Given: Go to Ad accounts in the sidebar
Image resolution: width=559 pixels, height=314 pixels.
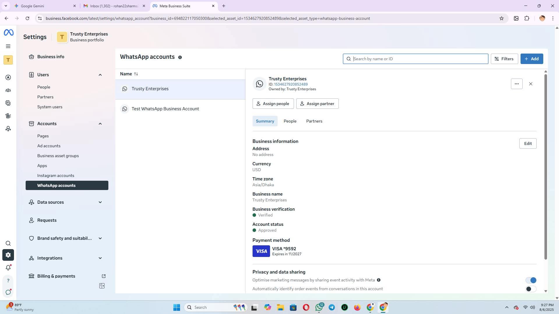Looking at the screenshot, I should pyautogui.click(x=49, y=146).
